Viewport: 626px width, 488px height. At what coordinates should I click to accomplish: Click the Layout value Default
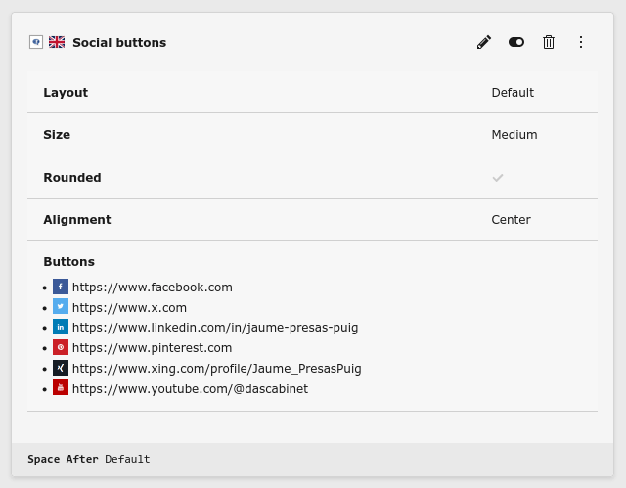pyautogui.click(x=513, y=93)
